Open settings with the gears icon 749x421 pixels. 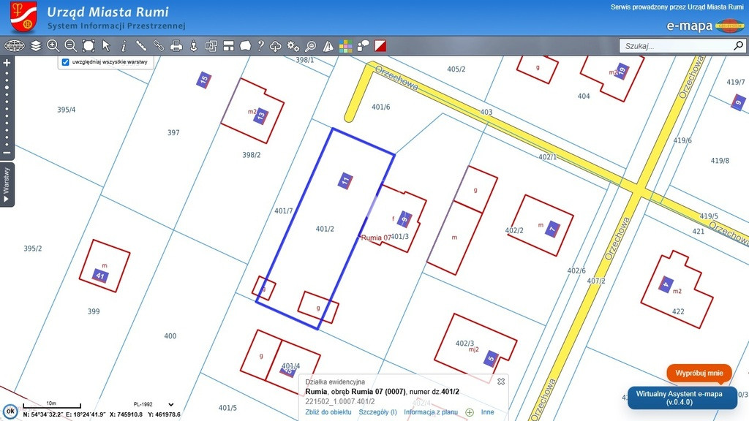tap(293, 46)
